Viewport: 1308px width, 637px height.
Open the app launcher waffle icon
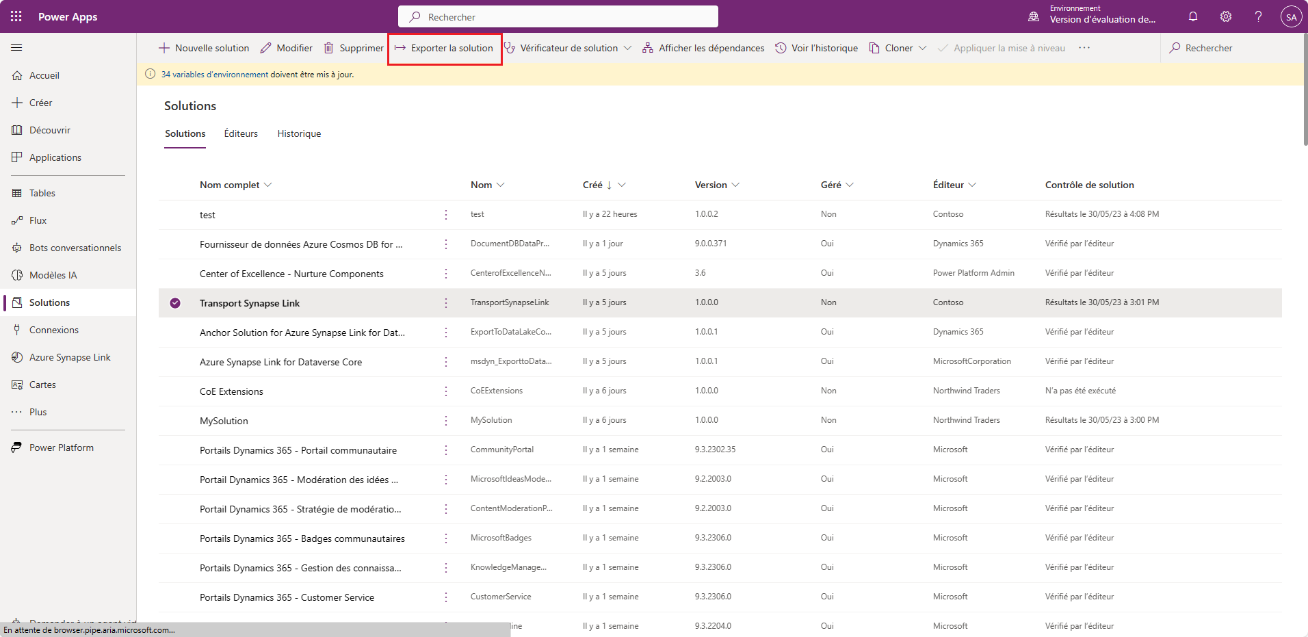point(16,16)
